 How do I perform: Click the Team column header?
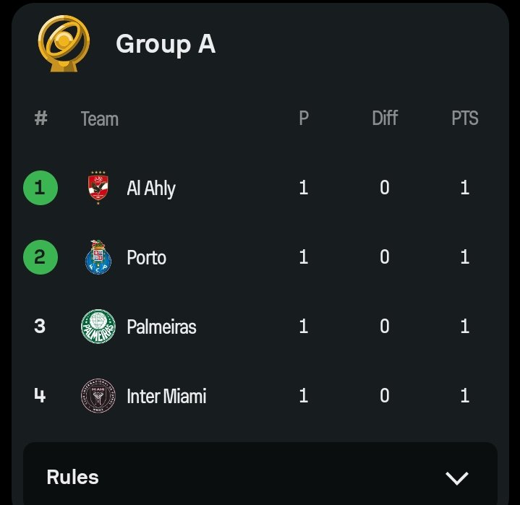click(x=100, y=118)
